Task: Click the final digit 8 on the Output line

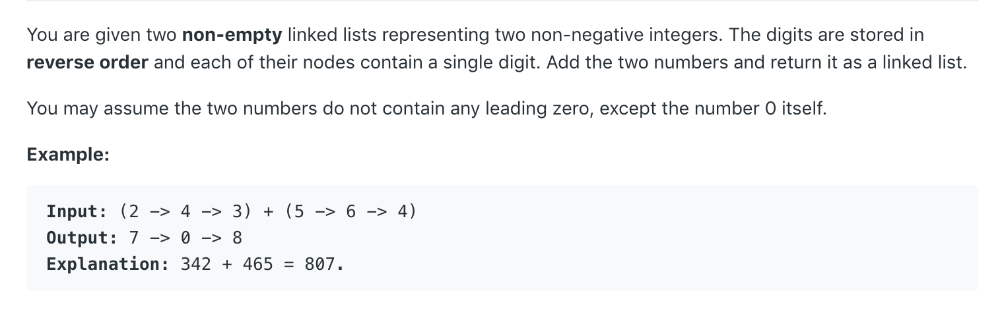Action: point(237,238)
